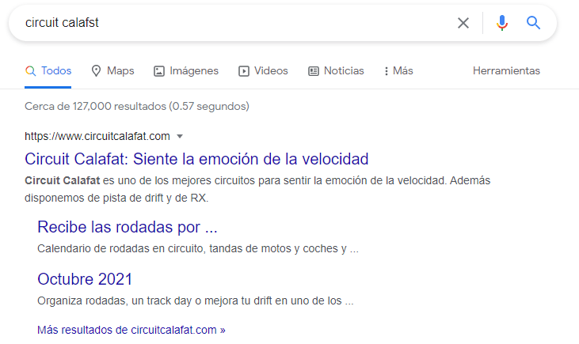Image resolution: width=579 pixels, height=344 pixels.
Task: Click the 'Organiza rodadas, un track day' snippet
Action: click(x=196, y=301)
